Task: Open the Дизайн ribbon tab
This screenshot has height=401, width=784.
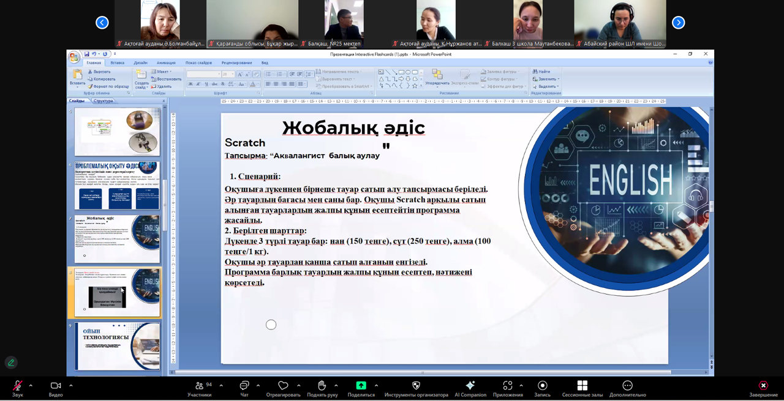Action: pos(140,63)
